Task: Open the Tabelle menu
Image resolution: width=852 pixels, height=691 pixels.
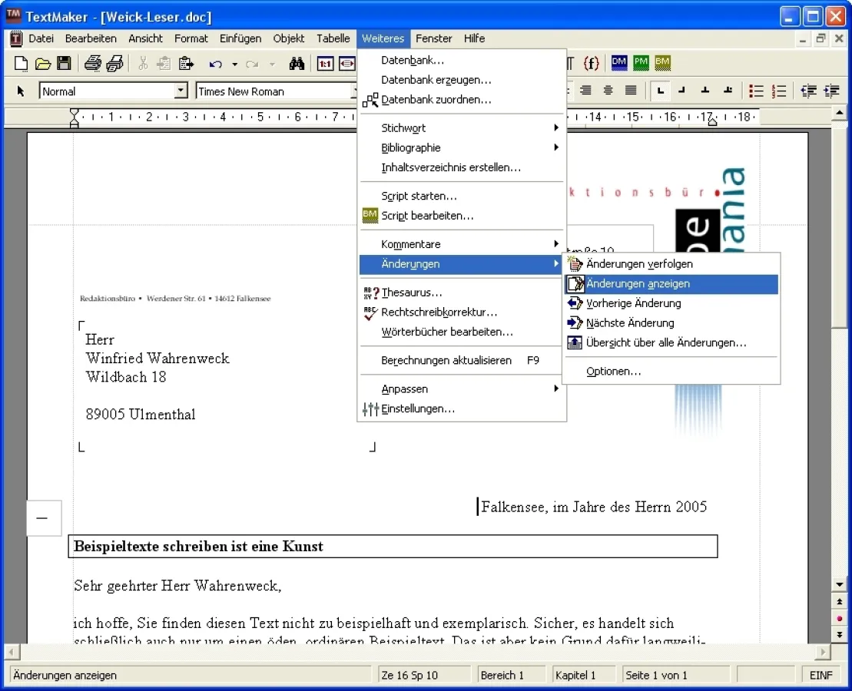Action: pyautogui.click(x=333, y=38)
